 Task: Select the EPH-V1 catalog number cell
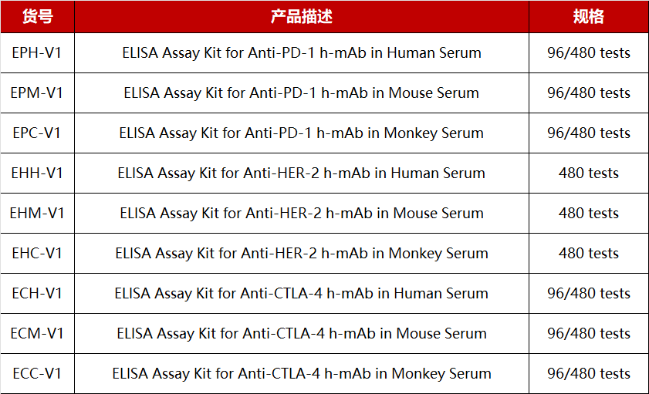pos(37,53)
